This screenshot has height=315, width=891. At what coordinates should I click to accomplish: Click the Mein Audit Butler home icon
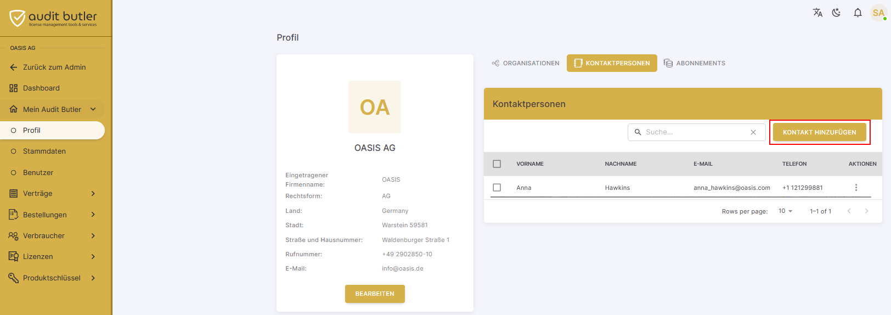(x=14, y=109)
